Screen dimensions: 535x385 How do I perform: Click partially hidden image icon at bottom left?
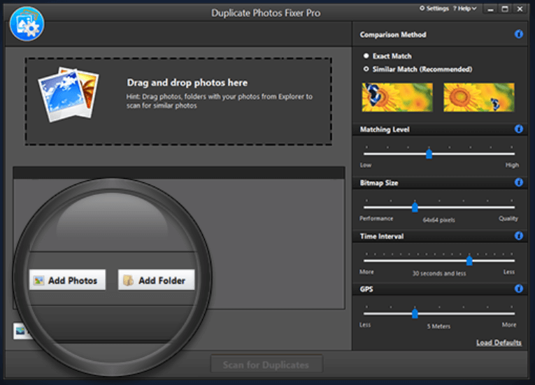click(20, 331)
